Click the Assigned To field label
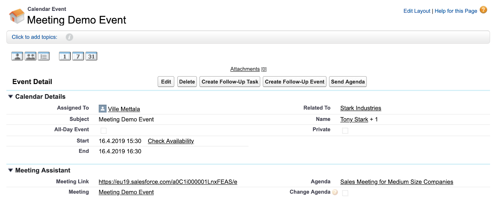The height and width of the screenshot is (202, 494). pyautogui.click(x=73, y=108)
